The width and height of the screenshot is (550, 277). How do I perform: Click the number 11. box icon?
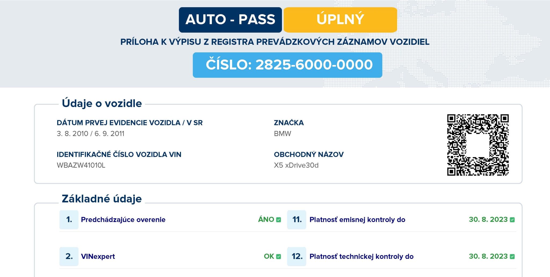pyautogui.click(x=297, y=220)
